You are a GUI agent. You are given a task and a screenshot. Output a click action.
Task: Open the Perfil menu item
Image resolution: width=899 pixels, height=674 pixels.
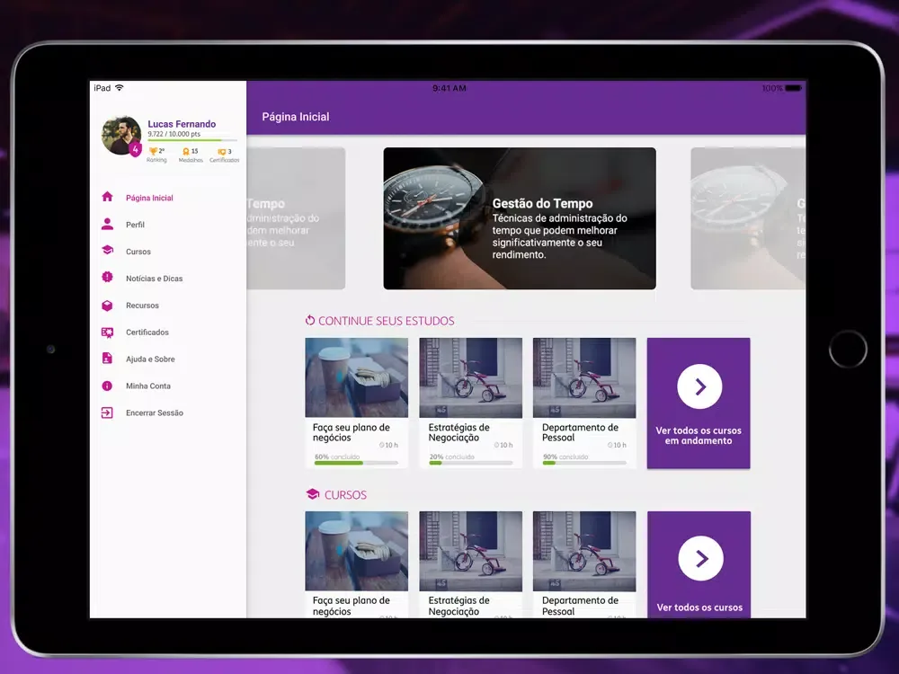tap(136, 225)
